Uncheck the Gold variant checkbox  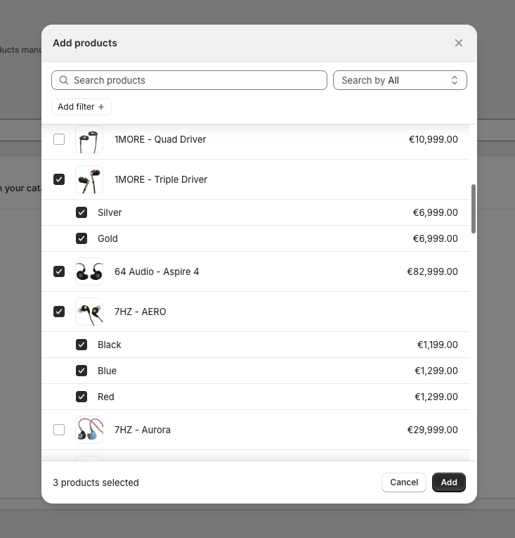82,238
